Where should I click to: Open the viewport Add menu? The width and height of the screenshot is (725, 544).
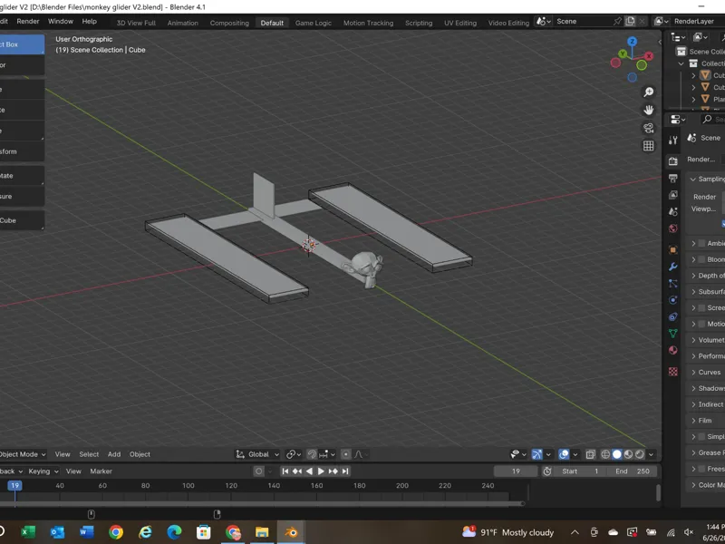pos(114,454)
